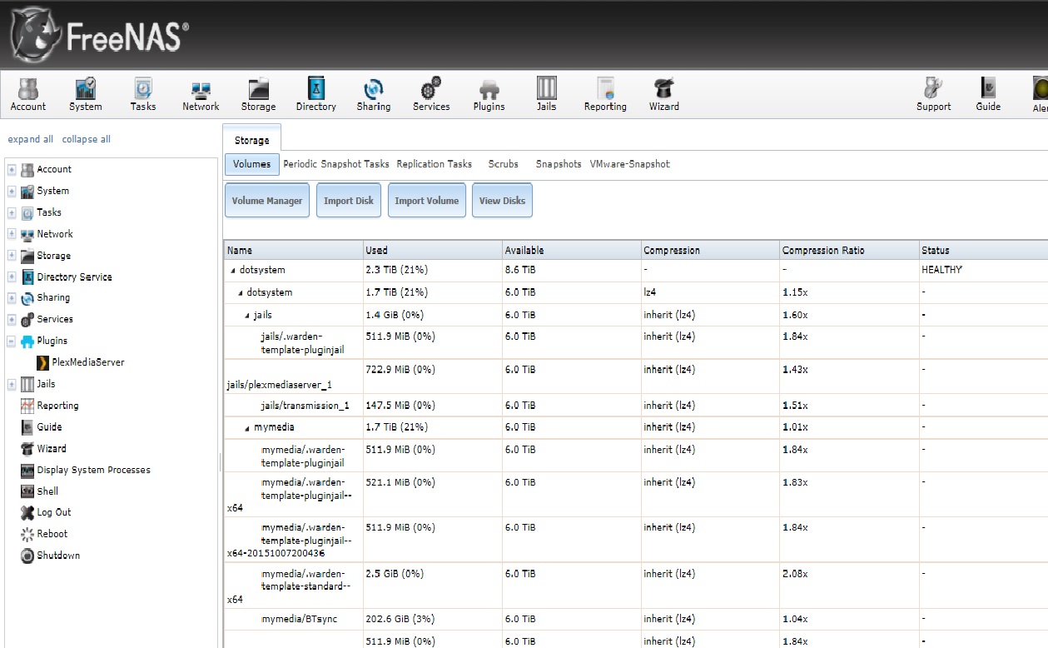
Task: Open the Jails toolbar icon
Action: 546,94
